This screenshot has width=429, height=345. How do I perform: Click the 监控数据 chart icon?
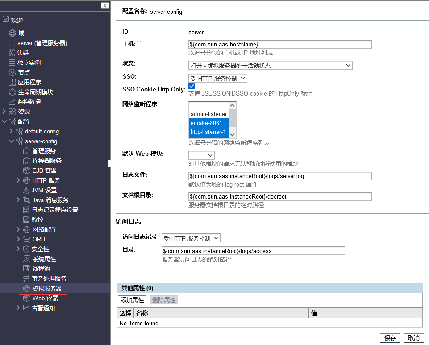pyautogui.click(x=12, y=102)
